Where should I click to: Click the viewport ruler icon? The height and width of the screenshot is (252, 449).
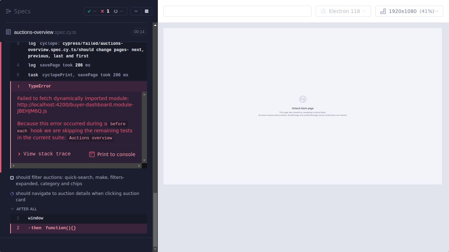(x=383, y=11)
